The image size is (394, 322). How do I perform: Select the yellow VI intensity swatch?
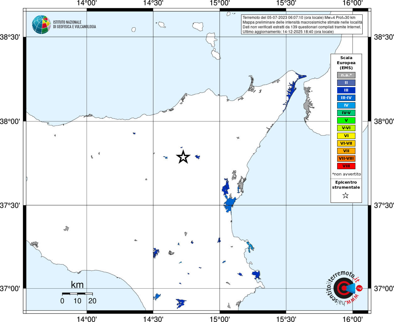[x=346, y=136]
